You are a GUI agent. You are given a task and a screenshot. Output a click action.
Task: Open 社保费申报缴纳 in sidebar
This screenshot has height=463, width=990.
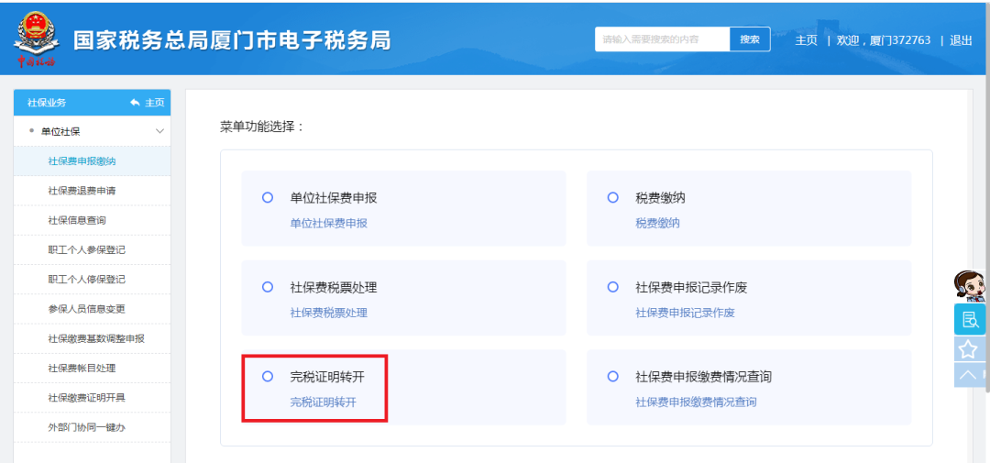[93, 161]
